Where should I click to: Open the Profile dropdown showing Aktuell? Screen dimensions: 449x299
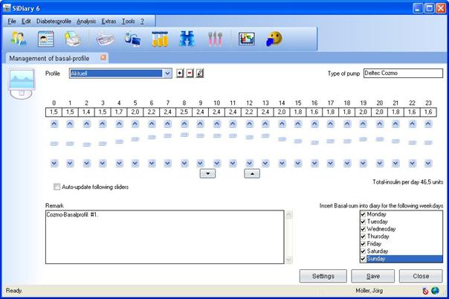coord(167,74)
